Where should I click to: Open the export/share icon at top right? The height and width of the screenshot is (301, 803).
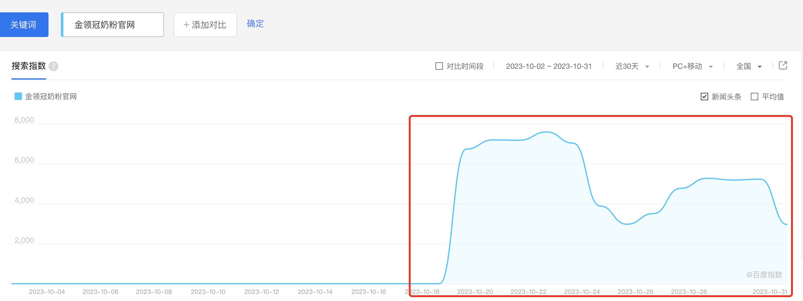783,65
